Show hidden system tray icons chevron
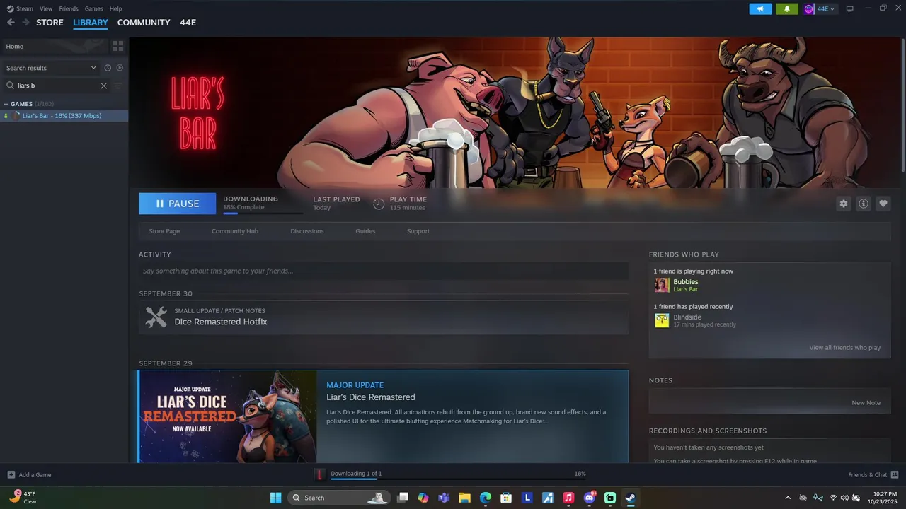This screenshot has height=509, width=906. coord(788,498)
